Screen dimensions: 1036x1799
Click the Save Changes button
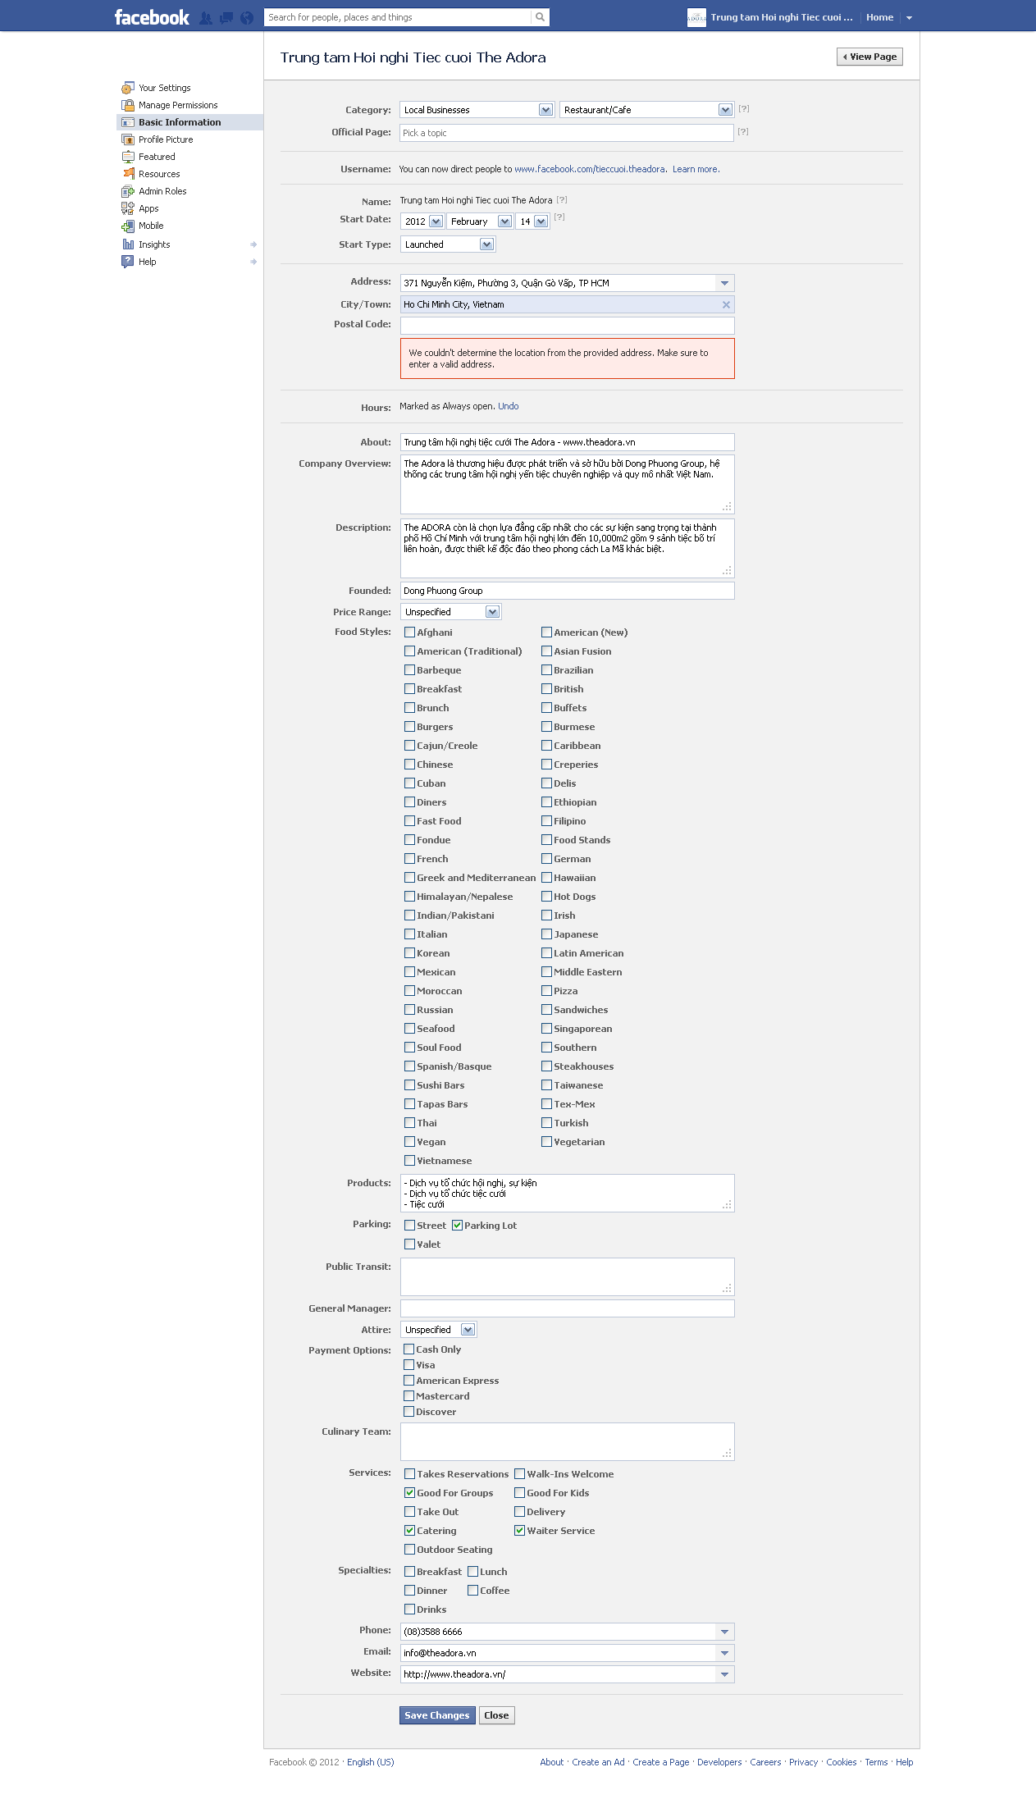tap(436, 1715)
